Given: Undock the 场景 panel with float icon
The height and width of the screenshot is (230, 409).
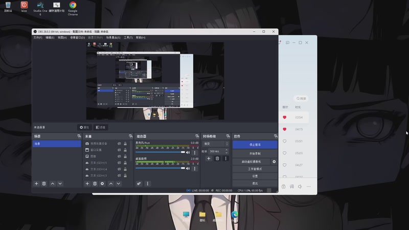Looking at the screenshot, I should [79, 136].
